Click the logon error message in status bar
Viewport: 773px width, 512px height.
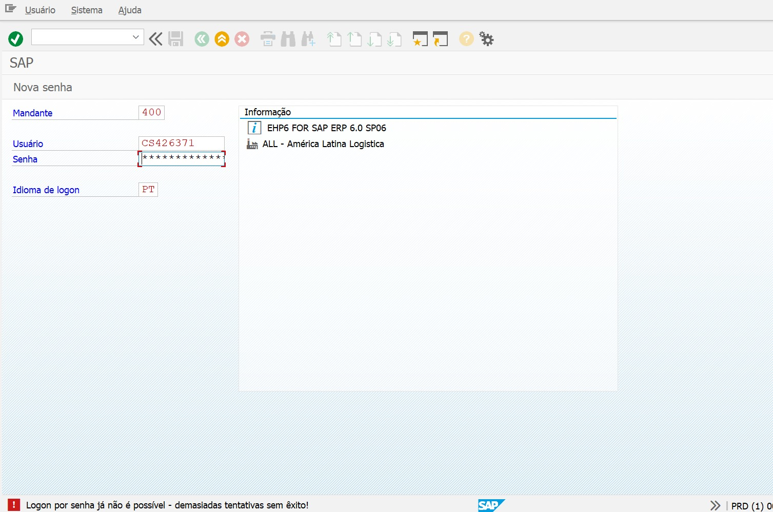167,505
